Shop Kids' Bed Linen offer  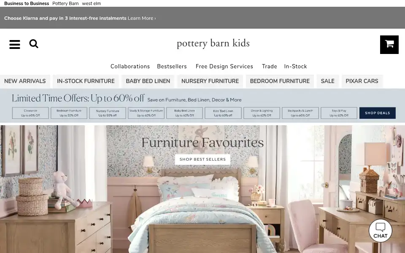click(x=223, y=113)
